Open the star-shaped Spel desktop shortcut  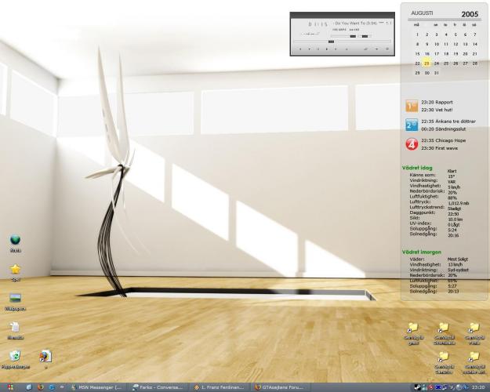coord(15,270)
